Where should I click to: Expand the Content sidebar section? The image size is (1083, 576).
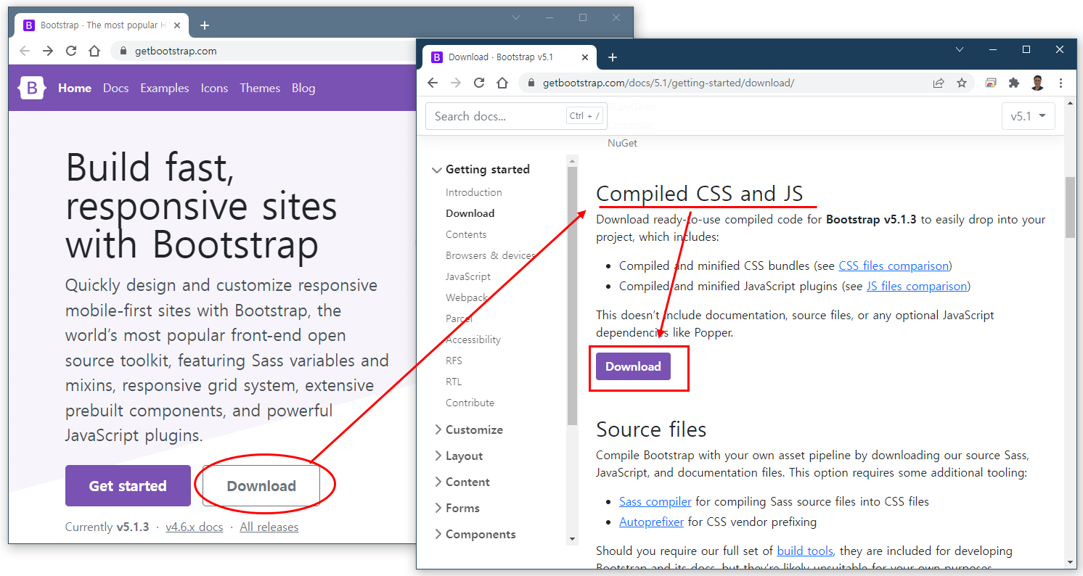pos(461,482)
